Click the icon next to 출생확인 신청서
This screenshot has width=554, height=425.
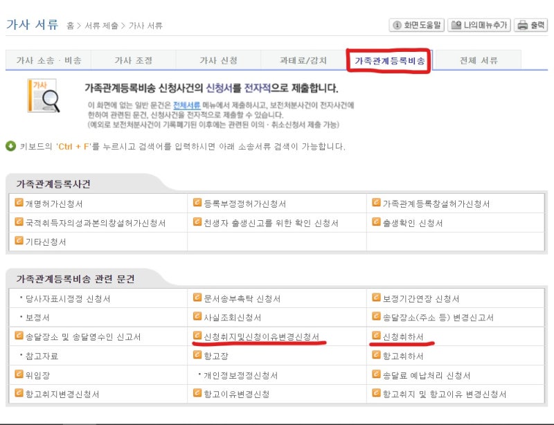click(x=376, y=222)
